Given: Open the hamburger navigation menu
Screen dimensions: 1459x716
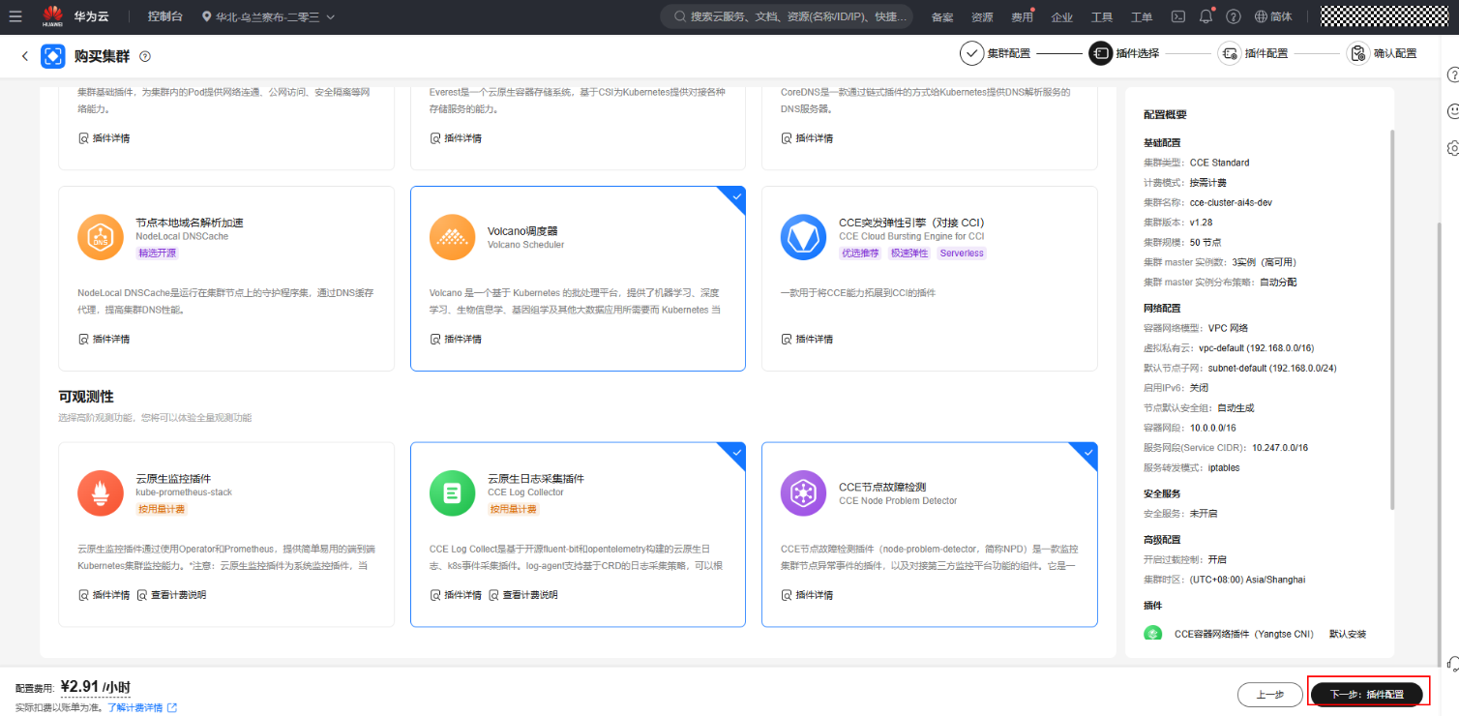Looking at the screenshot, I should coord(15,16).
